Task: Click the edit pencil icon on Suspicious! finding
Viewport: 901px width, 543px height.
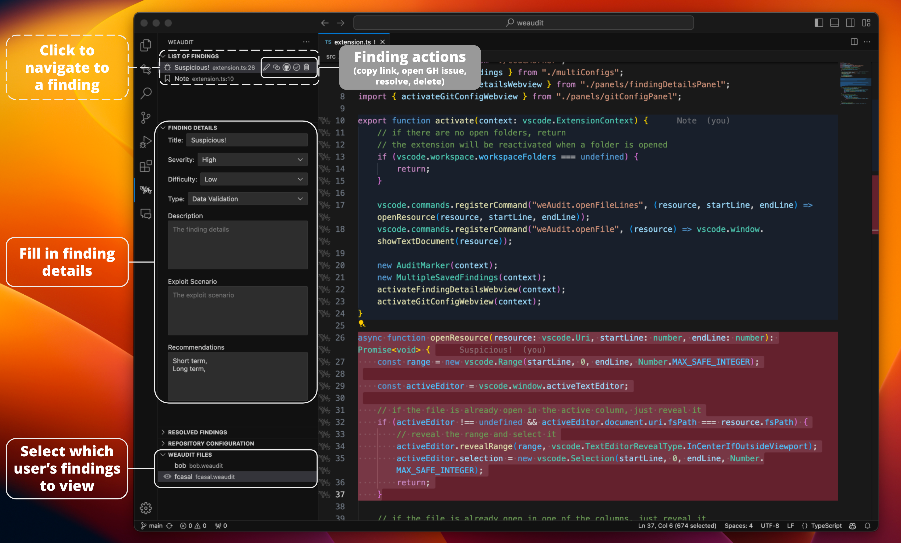Action: (x=267, y=67)
